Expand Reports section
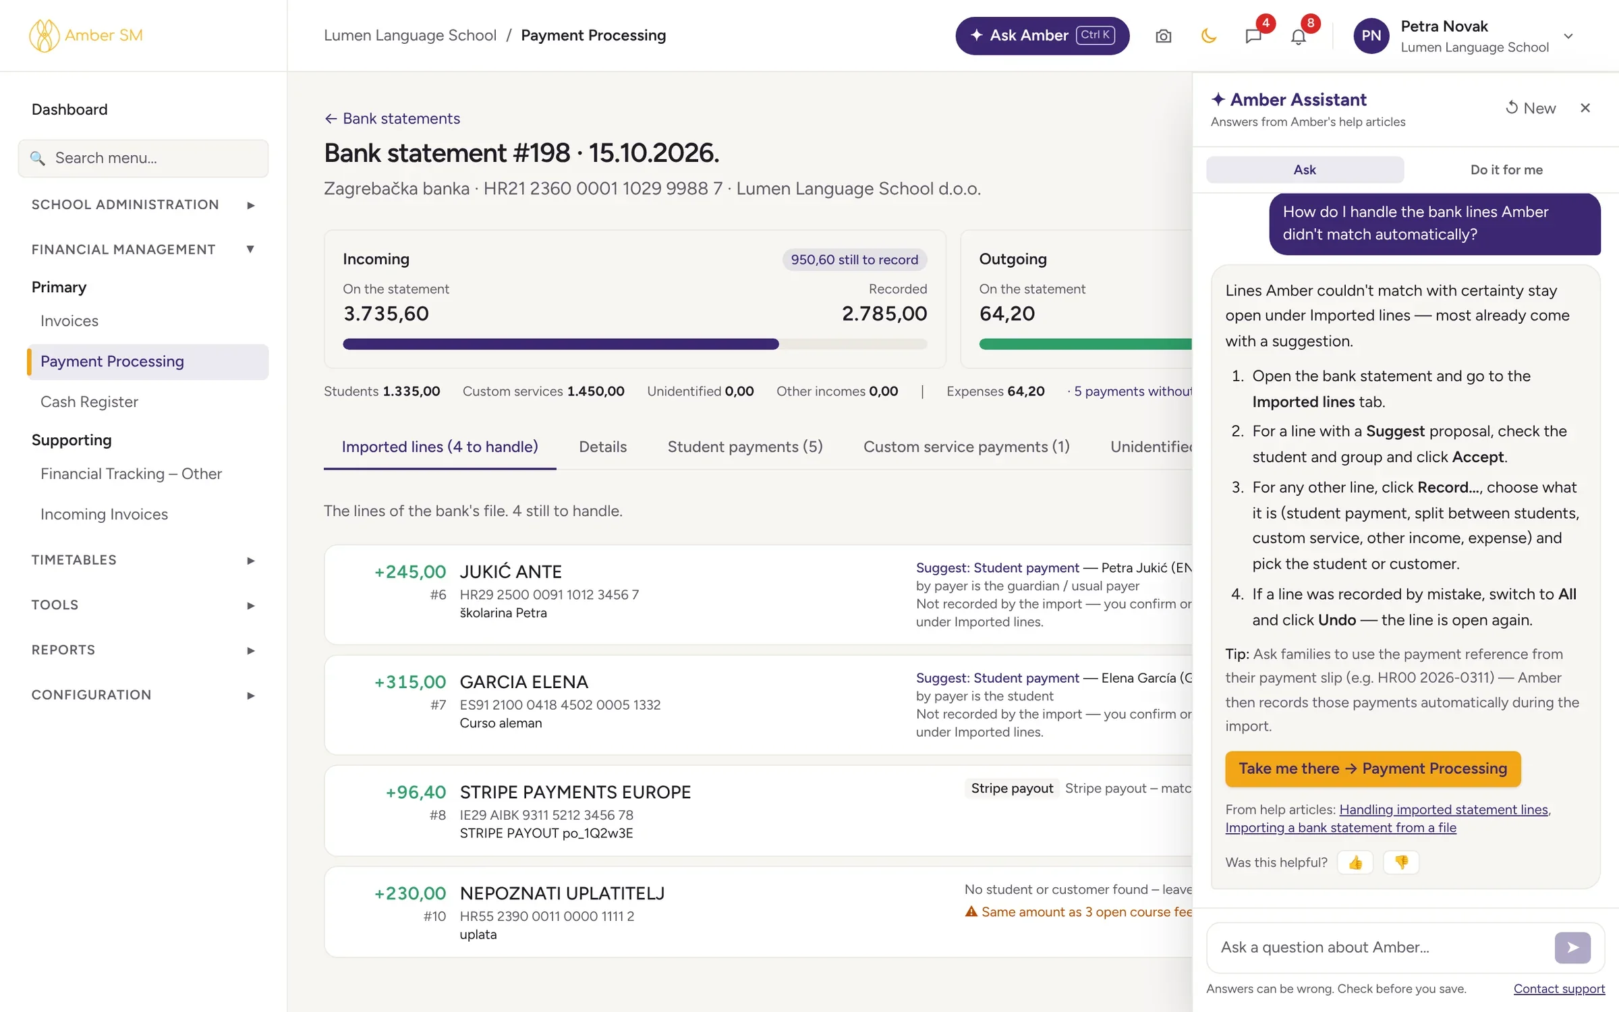This screenshot has width=1619, height=1012. coord(143,650)
